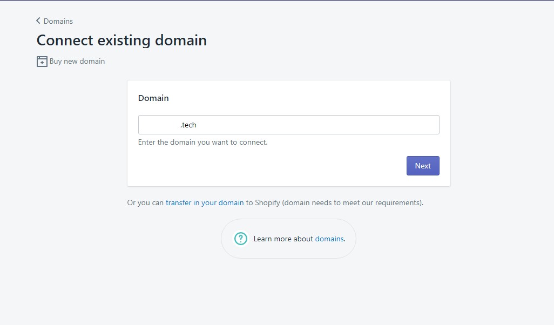
Task: Go back via the Domains breadcrumb
Action: click(x=58, y=22)
